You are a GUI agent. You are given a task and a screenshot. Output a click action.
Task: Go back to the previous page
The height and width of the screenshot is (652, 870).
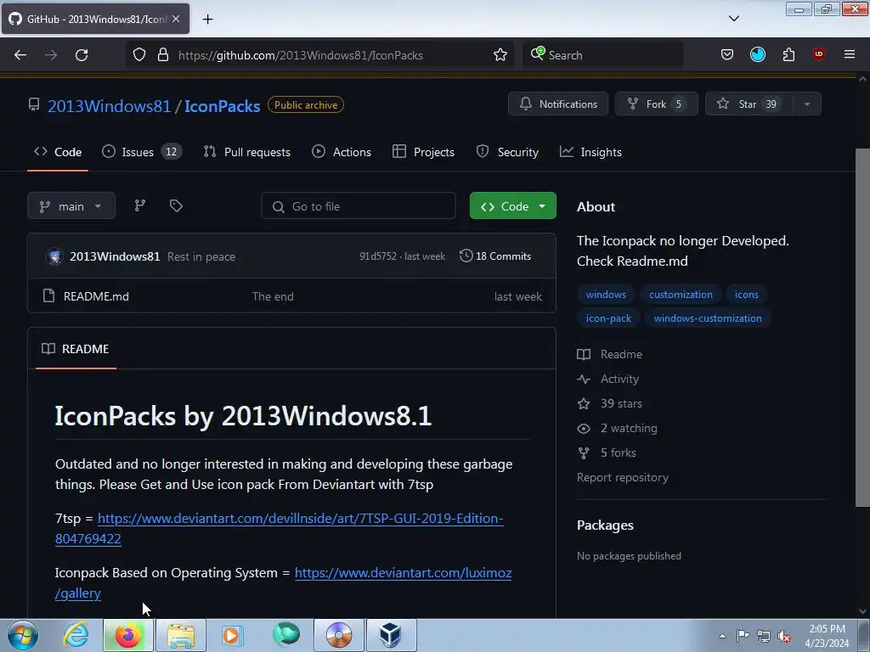(20, 55)
